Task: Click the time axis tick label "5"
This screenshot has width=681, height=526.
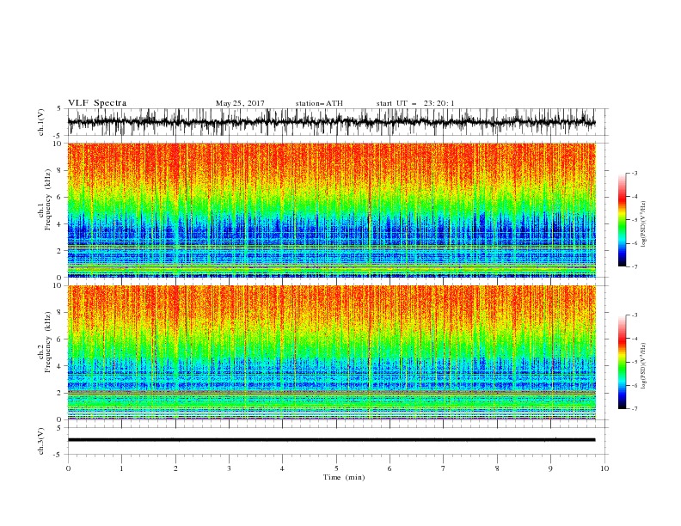Action: click(336, 468)
